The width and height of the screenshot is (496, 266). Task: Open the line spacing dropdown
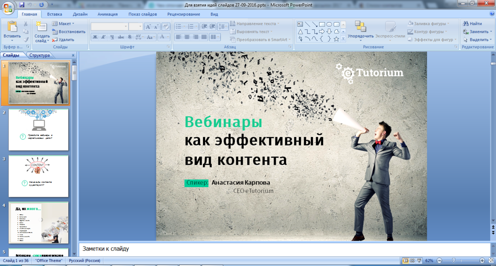222,26
